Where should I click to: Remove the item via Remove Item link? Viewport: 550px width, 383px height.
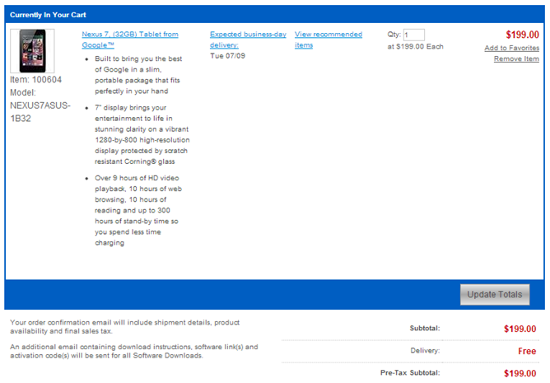516,59
